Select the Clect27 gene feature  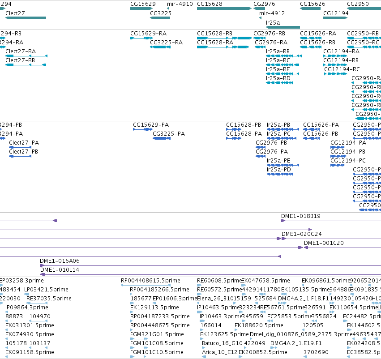click(x=26, y=18)
